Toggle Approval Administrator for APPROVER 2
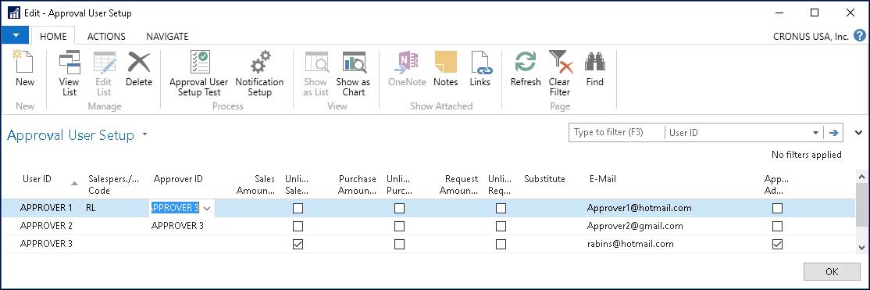 click(777, 226)
